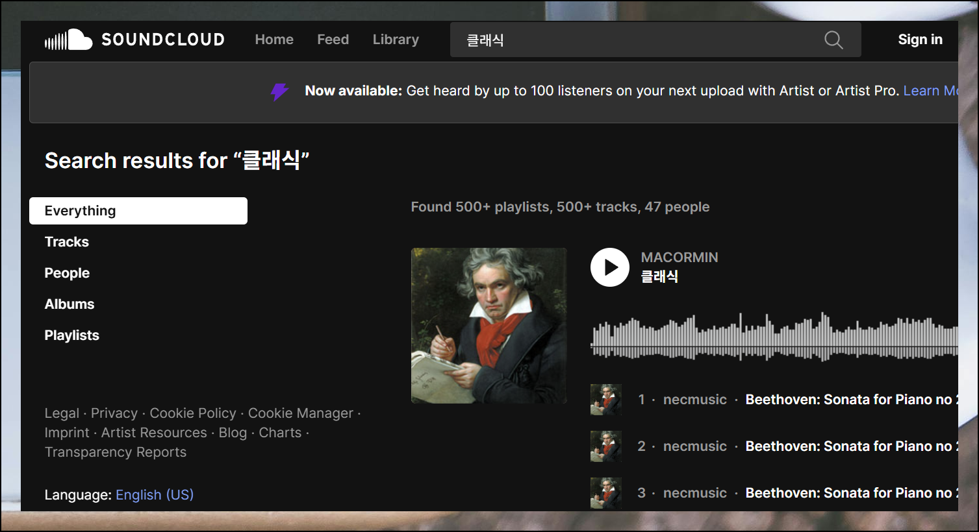Filter results by Playlists
979x532 pixels.
pos(72,335)
